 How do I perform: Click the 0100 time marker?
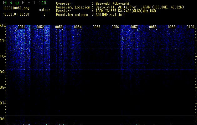[190, 27]
